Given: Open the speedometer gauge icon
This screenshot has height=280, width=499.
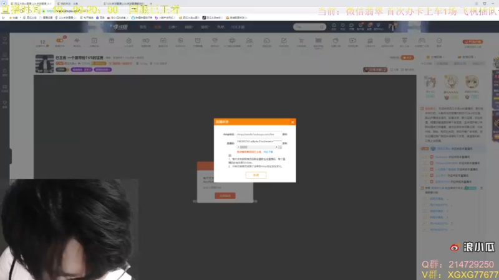Looking at the screenshot, I should (x=267, y=40).
